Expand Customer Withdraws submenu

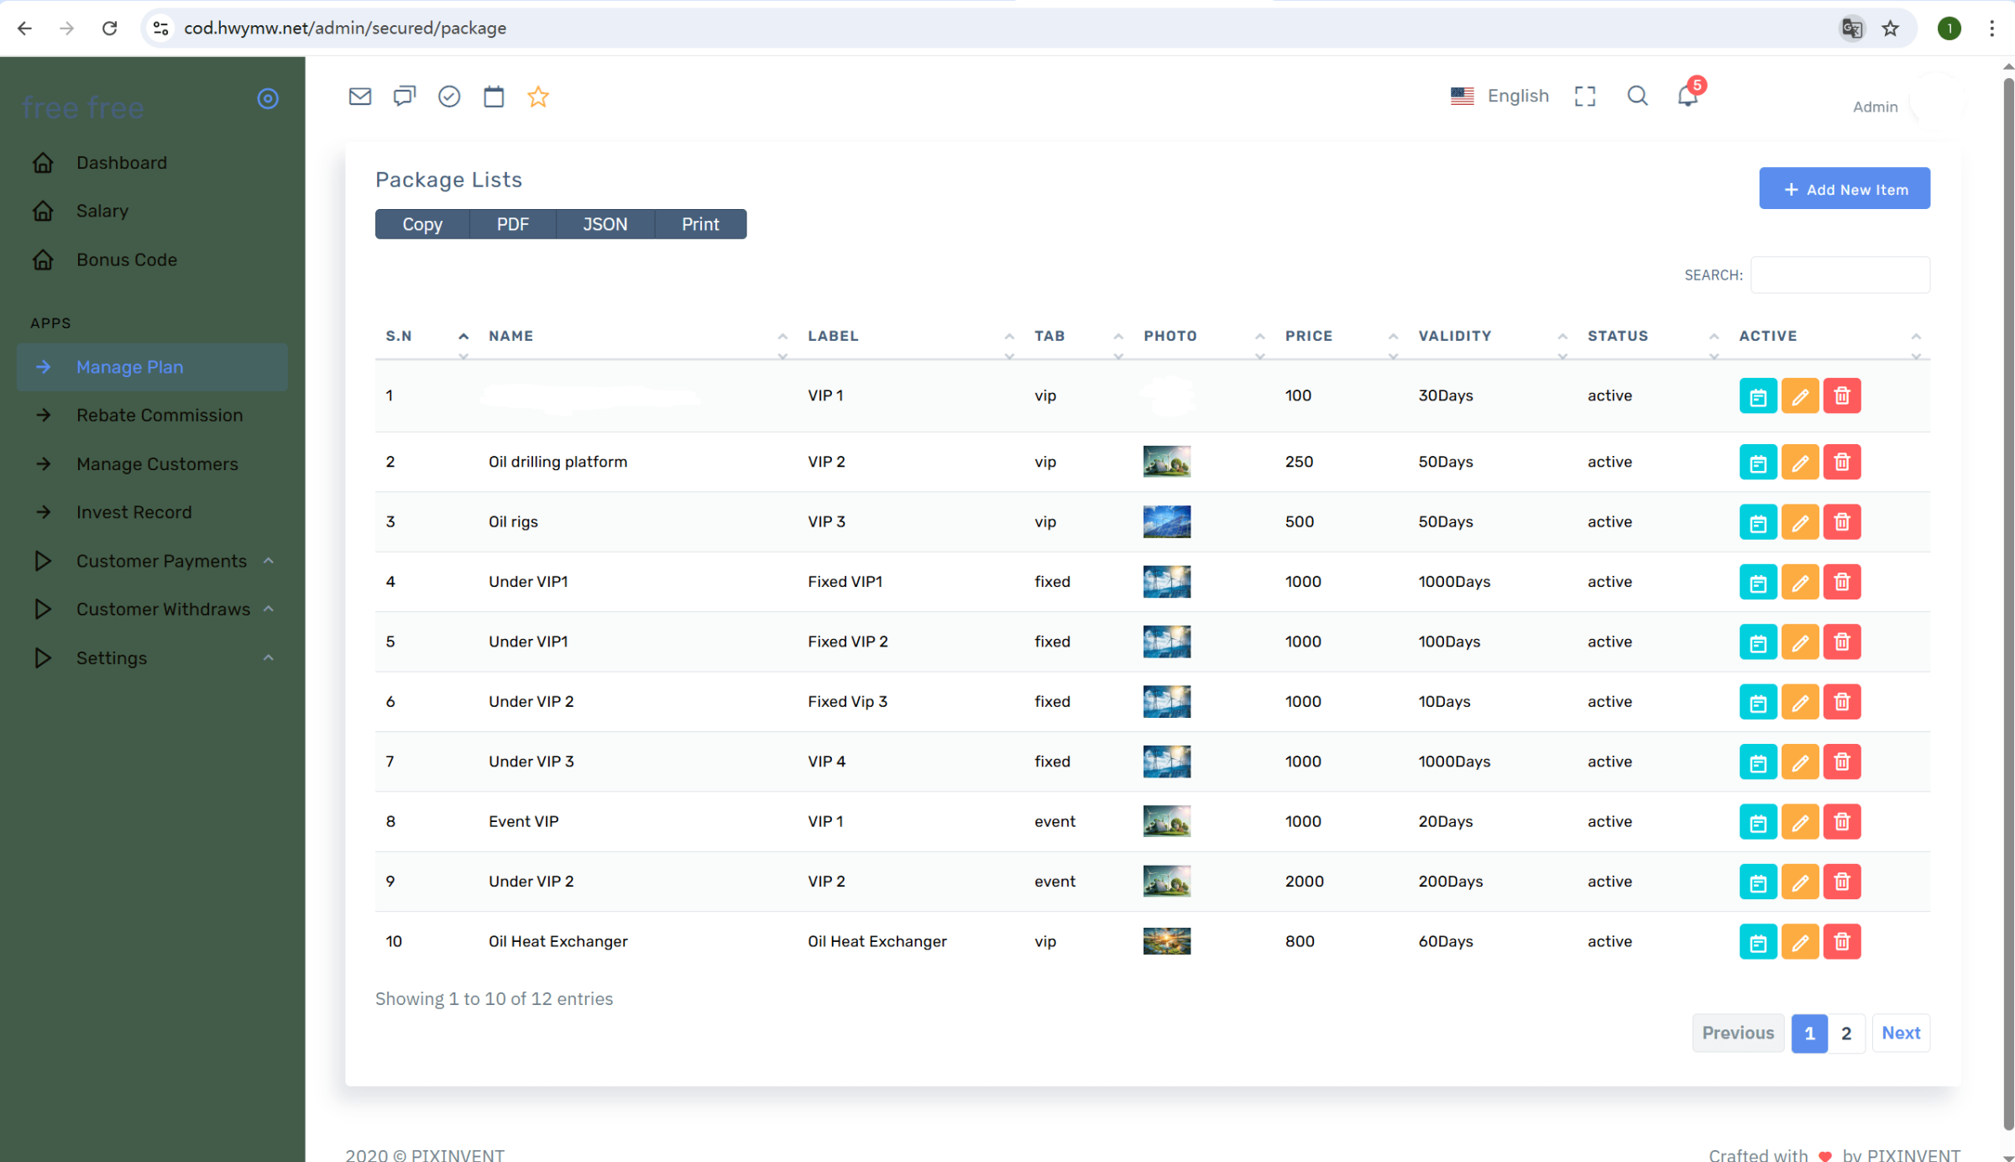click(163, 609)
